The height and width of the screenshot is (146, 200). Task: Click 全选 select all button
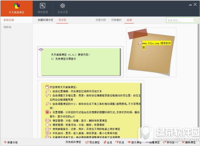click(108, 142)
